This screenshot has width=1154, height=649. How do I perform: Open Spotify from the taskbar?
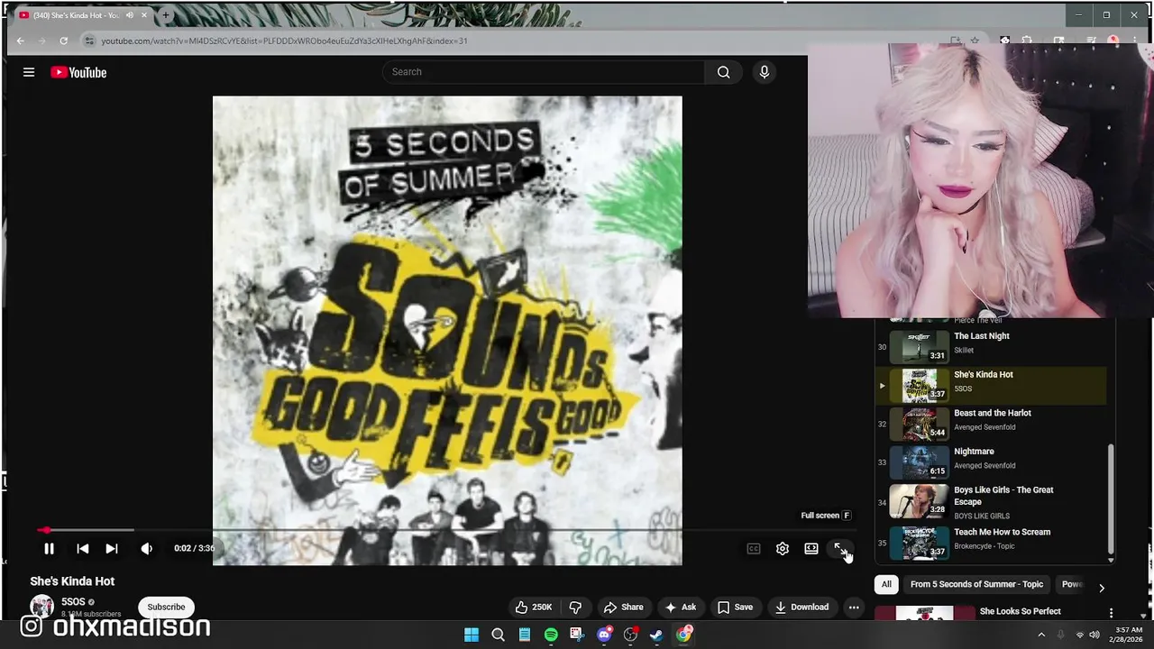pos(551,635)
